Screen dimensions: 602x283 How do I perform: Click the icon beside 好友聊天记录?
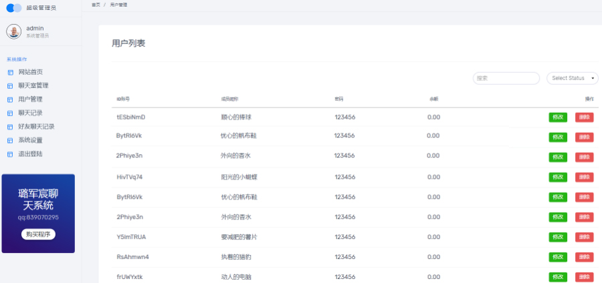click(x=10, y=127)
